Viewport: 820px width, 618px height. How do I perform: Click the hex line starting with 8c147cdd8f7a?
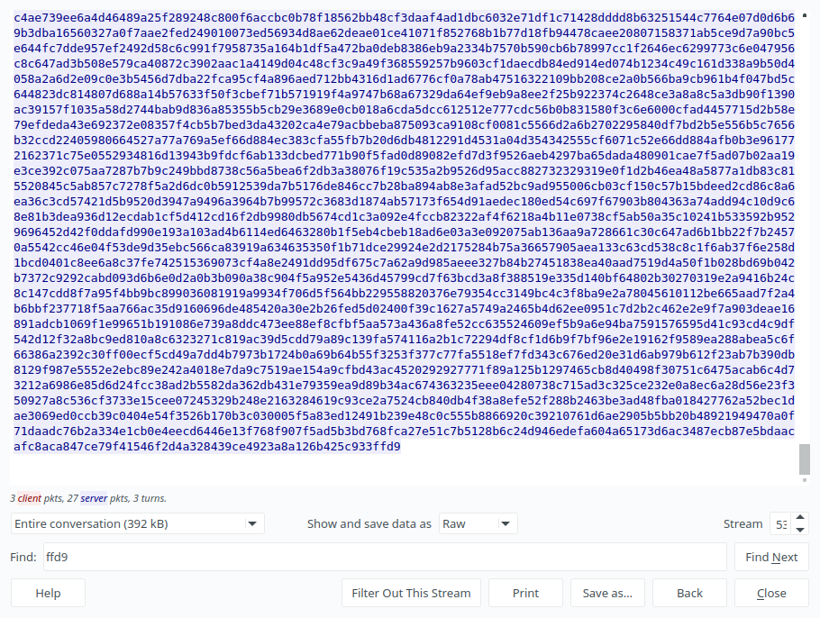(x=405, y=294)
